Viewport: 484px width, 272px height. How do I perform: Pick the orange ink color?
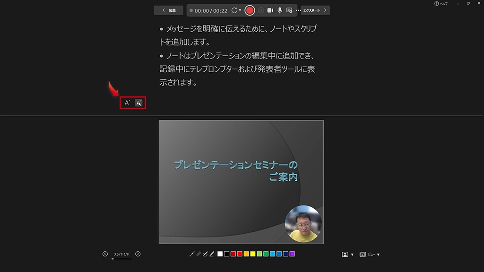click(x=246, y=254)
